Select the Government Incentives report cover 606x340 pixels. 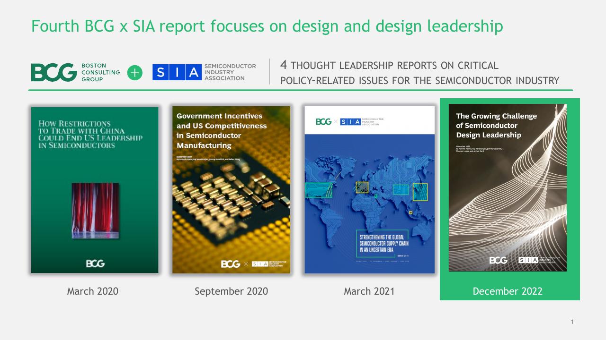click(232, 190)
